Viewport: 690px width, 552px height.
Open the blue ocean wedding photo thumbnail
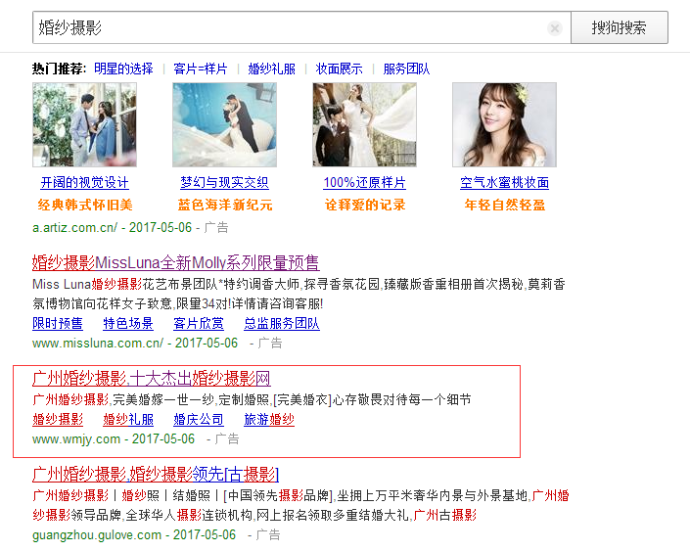point(224,124)
